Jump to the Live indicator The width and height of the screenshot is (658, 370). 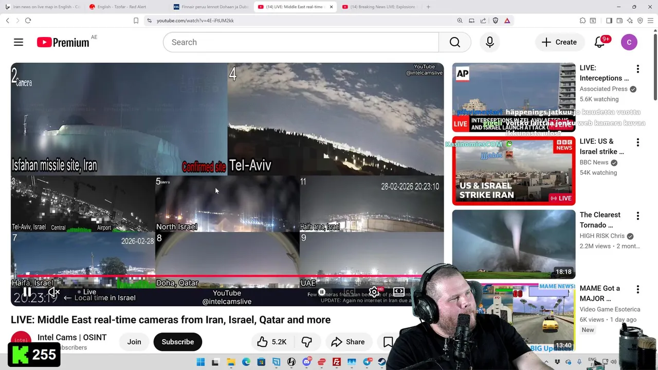[87, 291]
